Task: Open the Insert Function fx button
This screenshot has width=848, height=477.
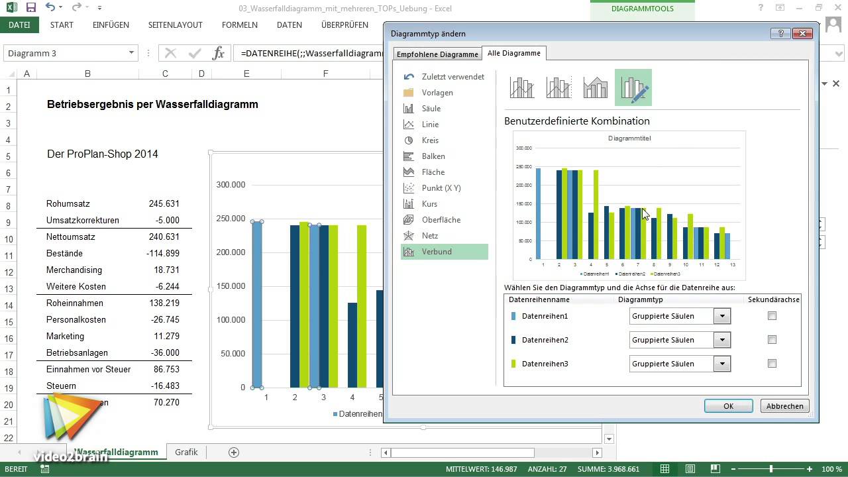Action: [218, 54]
